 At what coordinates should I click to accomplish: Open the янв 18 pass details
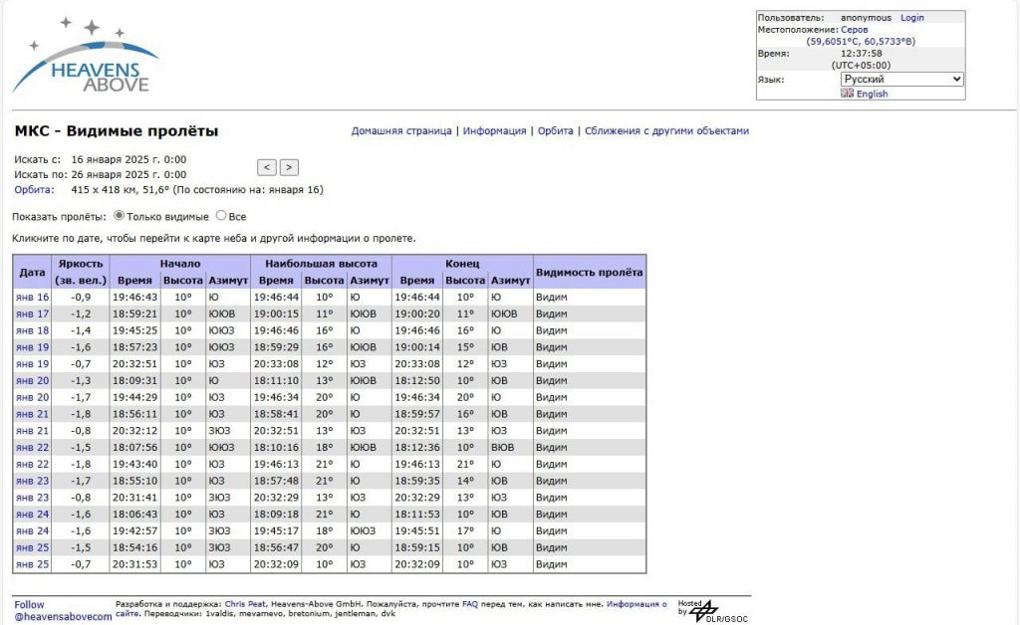coord(32,330)
